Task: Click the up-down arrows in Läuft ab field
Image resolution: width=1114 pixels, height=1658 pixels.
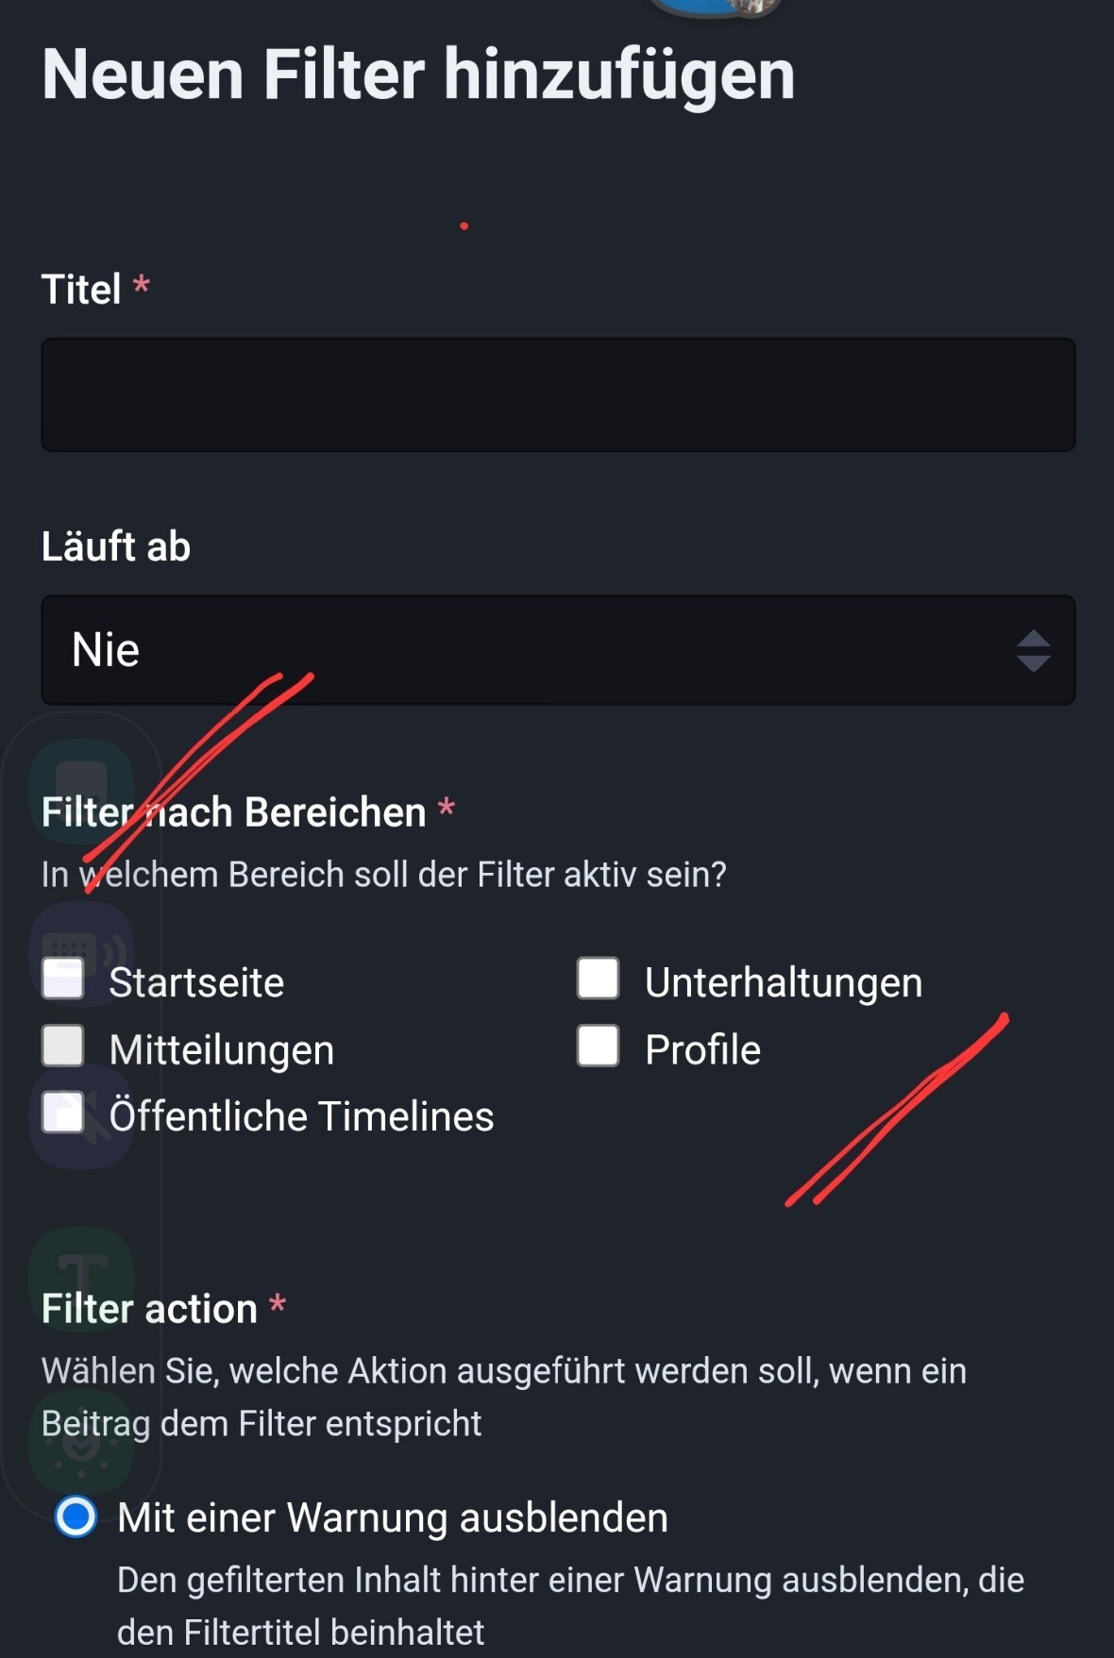Action: pyautogui.click(x=1034, y=650)
